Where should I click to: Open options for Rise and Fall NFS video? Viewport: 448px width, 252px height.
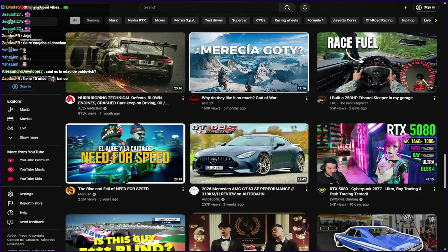[183, 189]
